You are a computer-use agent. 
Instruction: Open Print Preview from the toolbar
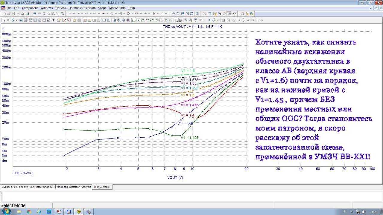point(22,14)
